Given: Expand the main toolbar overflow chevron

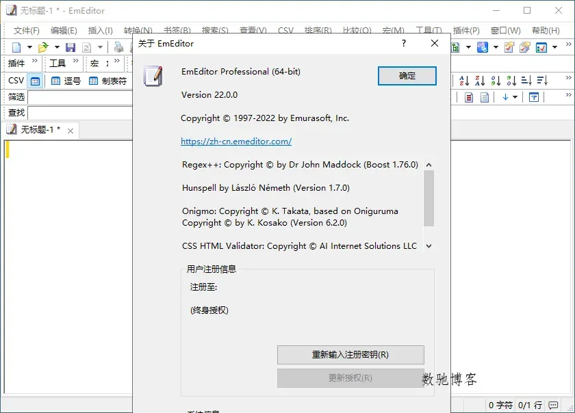Looking at the screenshot, I should point(568,44).
